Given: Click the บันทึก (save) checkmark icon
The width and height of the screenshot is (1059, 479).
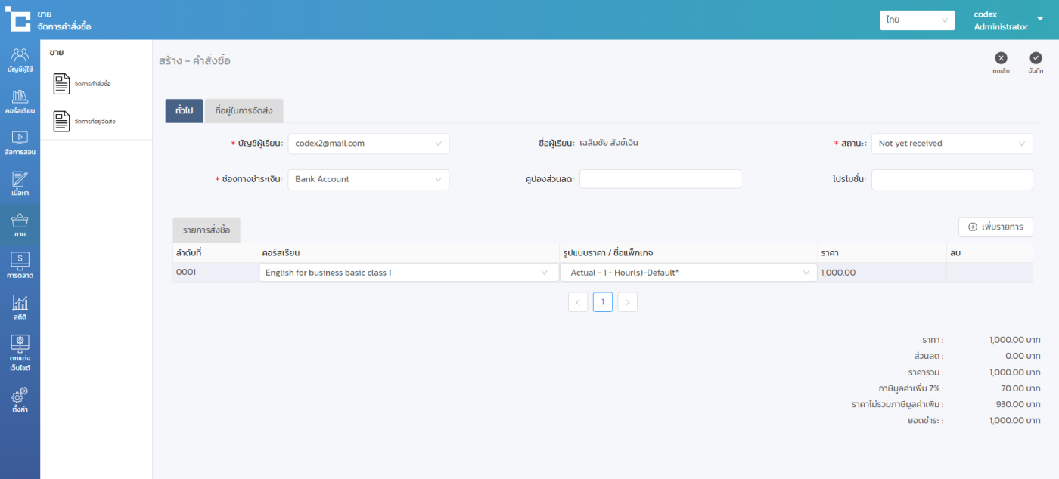Looking at the screenshot, I should pos(1036,58).
